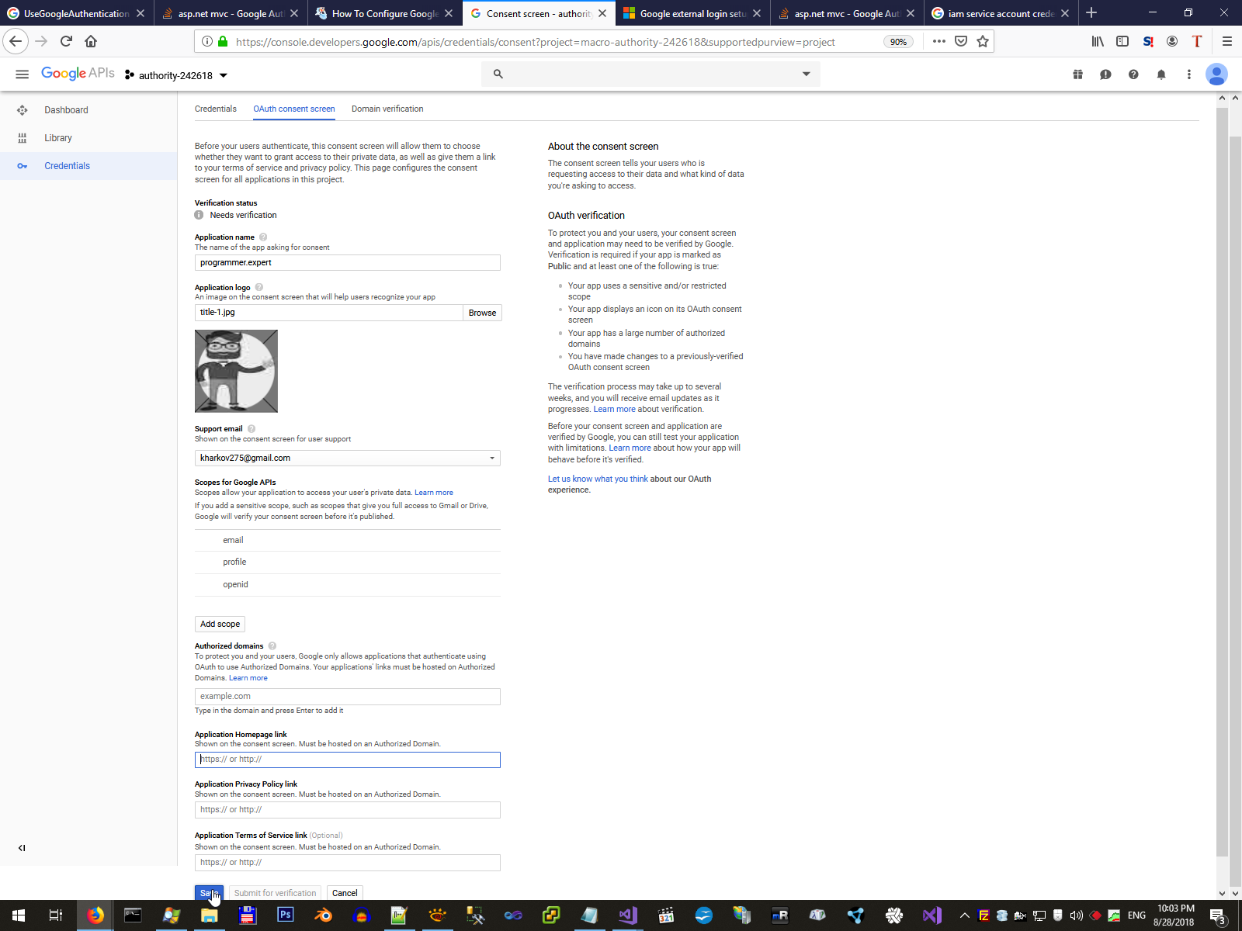Viewport: 1242px width, 931px height.
Task: Click the Save button
Action: (x=209, y=893)
